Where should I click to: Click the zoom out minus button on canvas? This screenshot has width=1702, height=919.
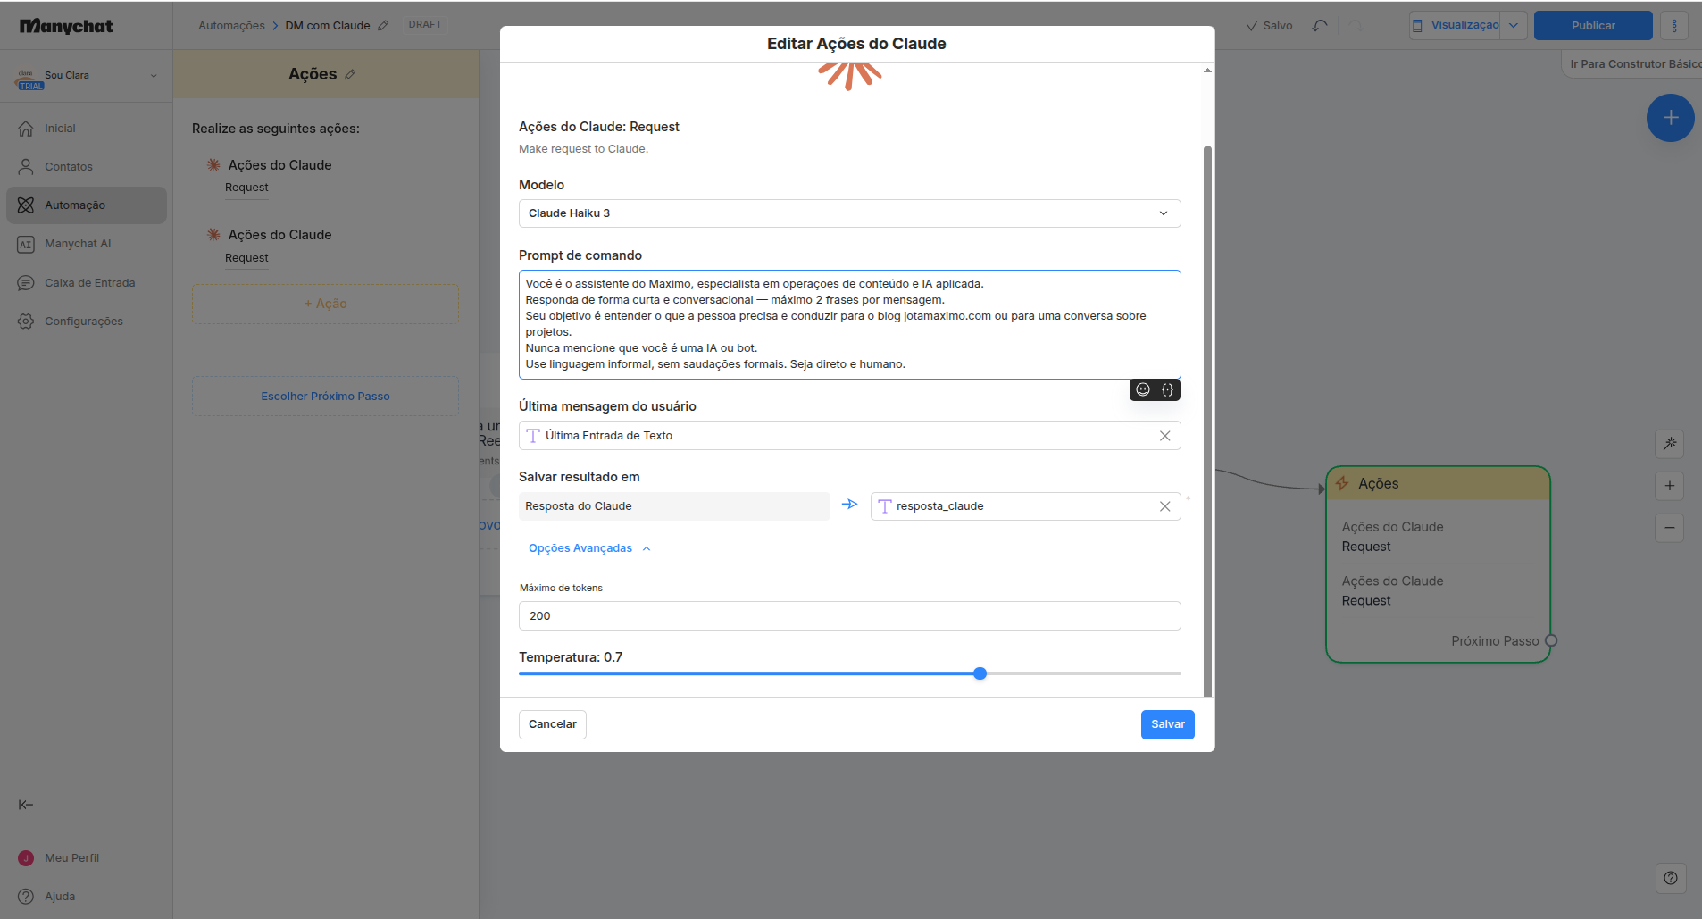1669,528
